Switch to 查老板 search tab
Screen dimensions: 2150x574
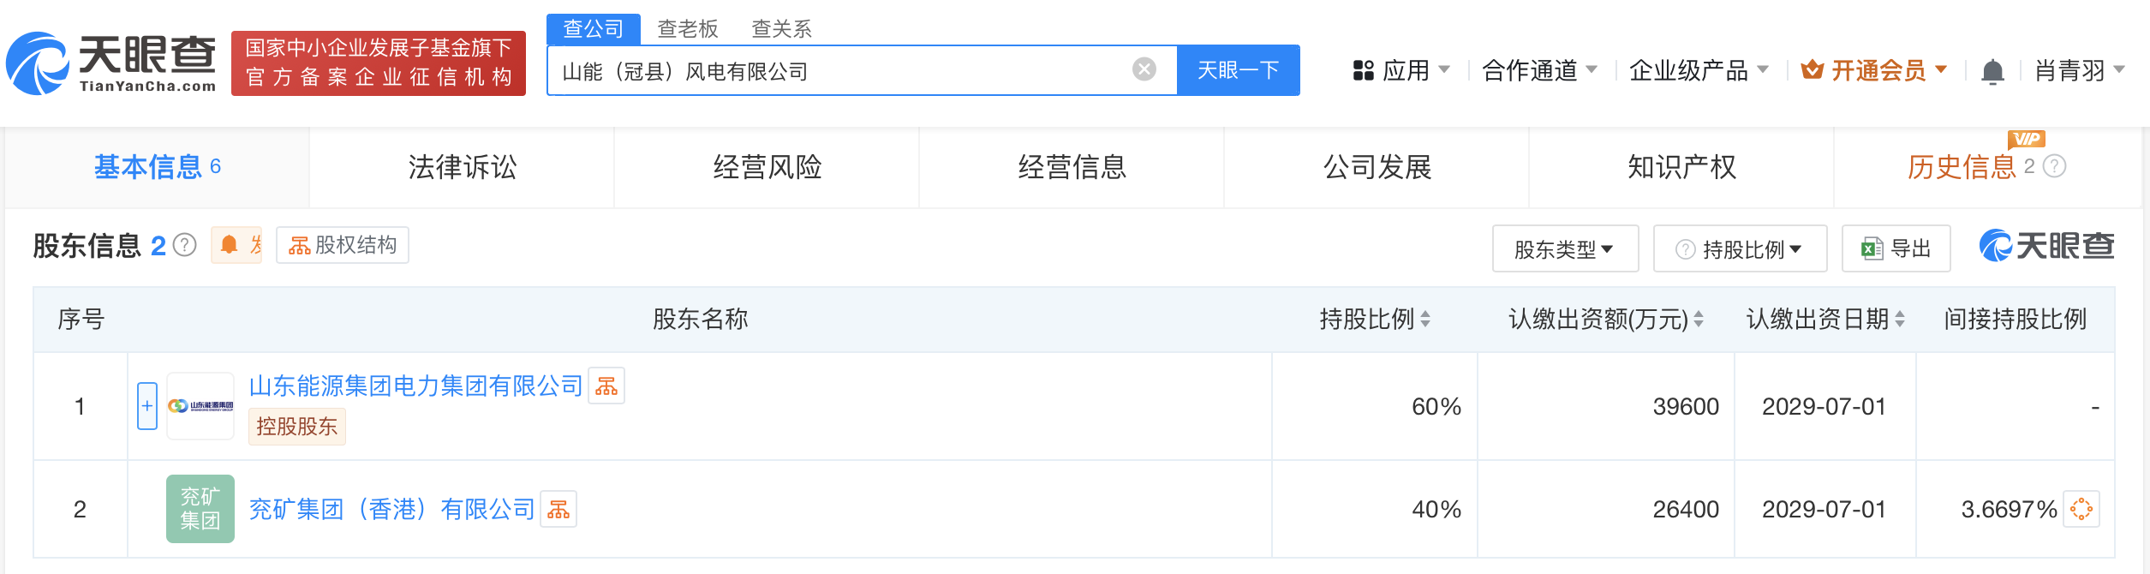pos(688,29)
